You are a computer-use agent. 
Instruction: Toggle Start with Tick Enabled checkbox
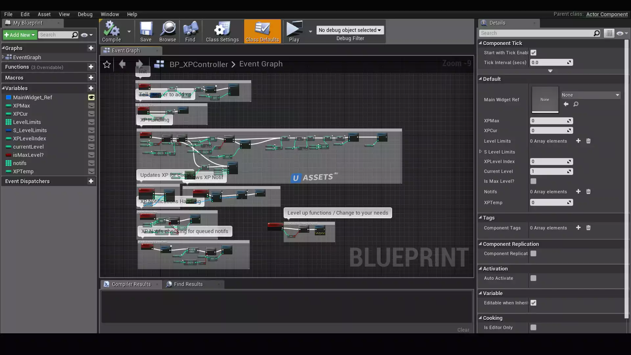click(x=533, y=53)
